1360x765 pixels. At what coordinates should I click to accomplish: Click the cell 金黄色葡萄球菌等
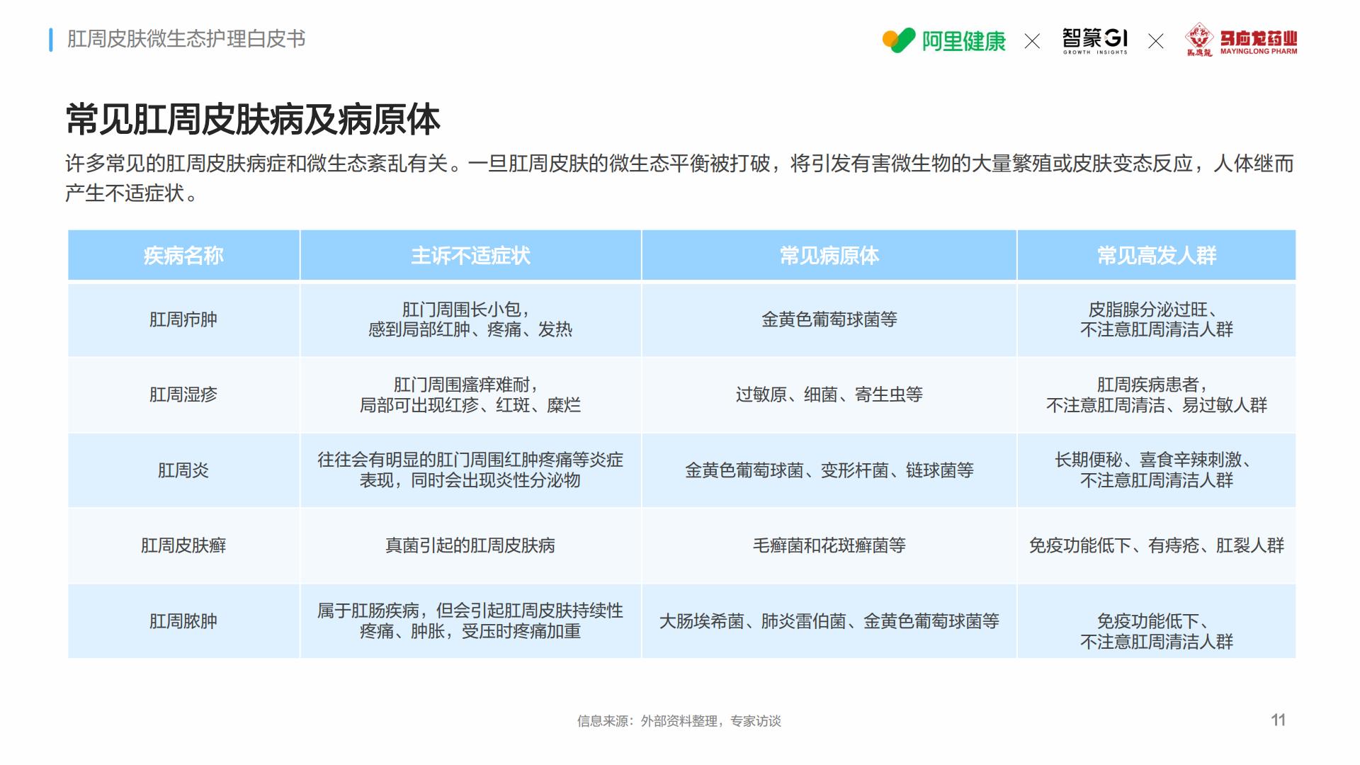(x=829, y=319)
